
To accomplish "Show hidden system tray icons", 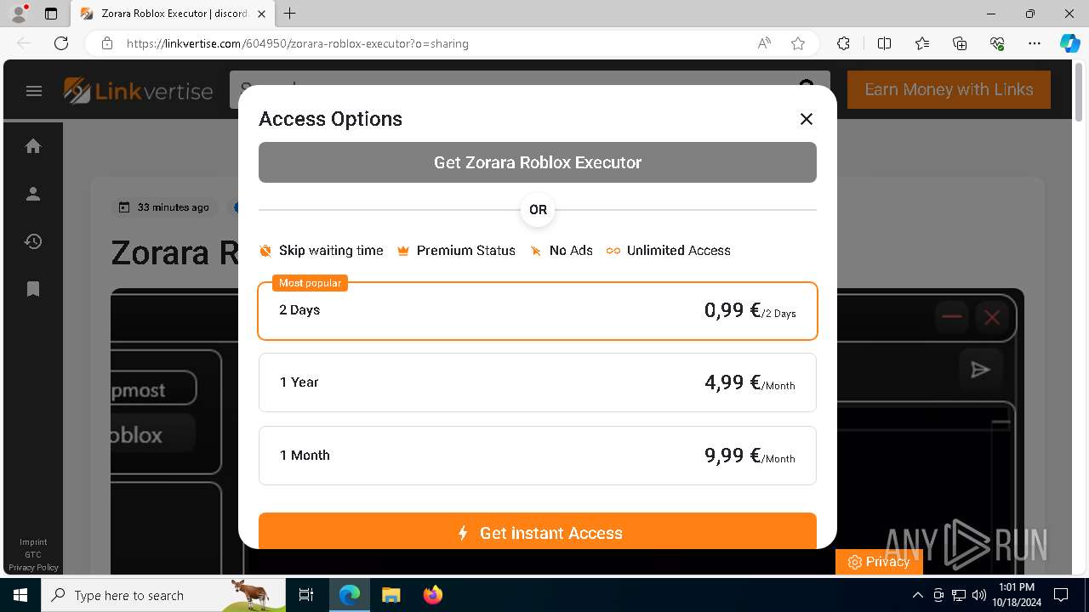I will point(917,595).
